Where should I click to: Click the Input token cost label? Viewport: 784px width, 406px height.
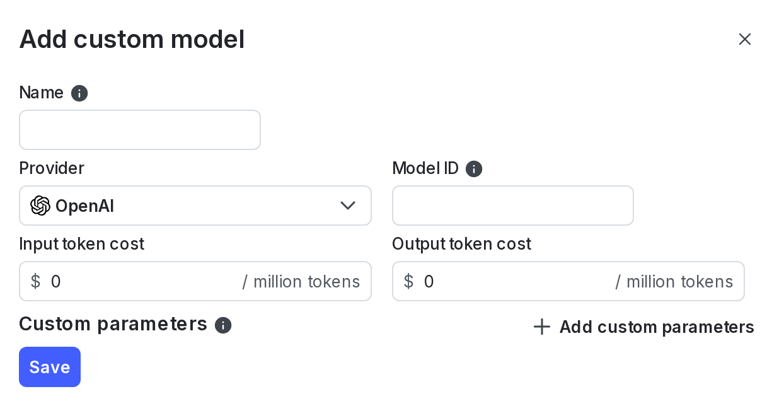pos(81,244)
